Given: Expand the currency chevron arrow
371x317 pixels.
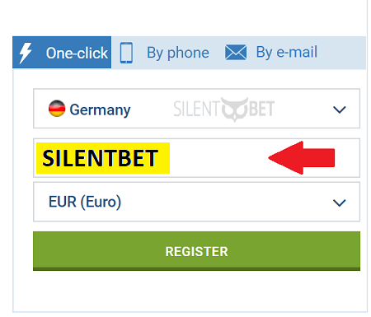Looking at the screenshot, I should 339,203.
